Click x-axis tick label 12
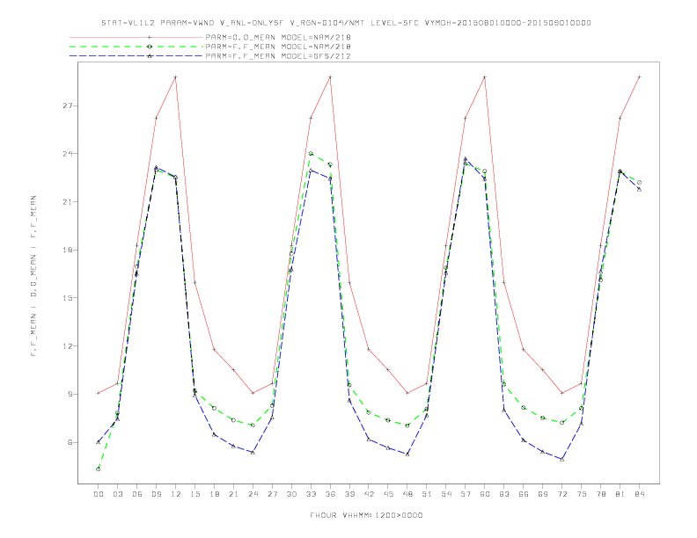697x538 pixels. tap(176, 494)
